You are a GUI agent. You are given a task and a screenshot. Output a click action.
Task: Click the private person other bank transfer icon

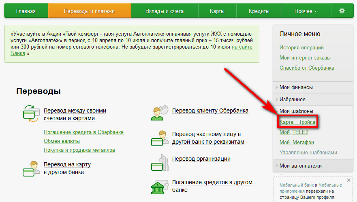pyautogui.click(x=160, y=138)
